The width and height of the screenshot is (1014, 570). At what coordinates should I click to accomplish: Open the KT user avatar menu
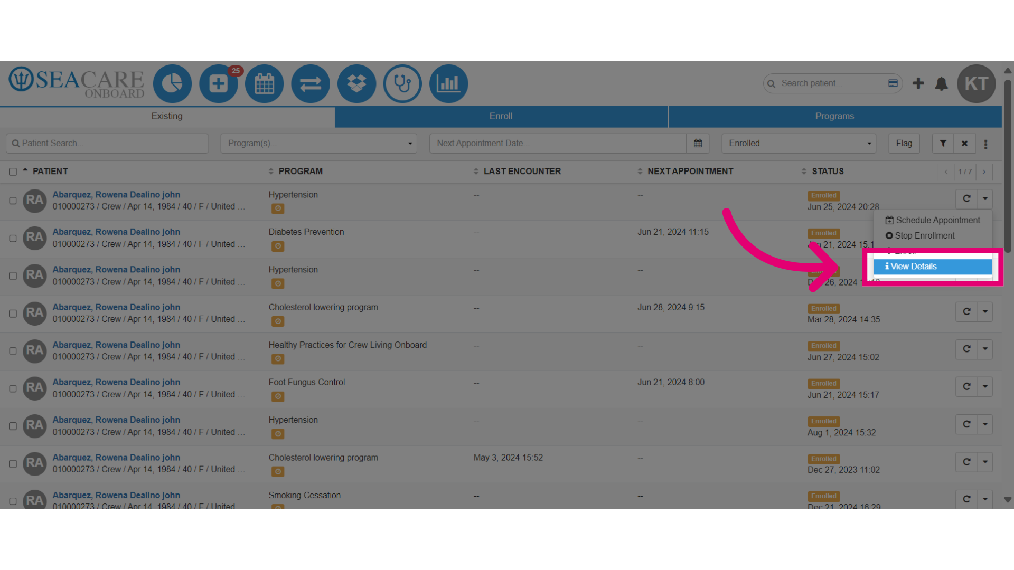tap(976, 83)
